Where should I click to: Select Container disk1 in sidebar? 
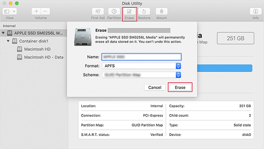point(34,41)
